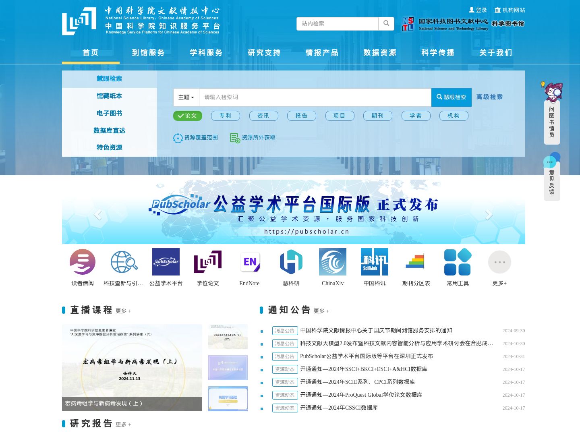
Task: Click the 科学图书馆 logo
Action: (508, 23)
